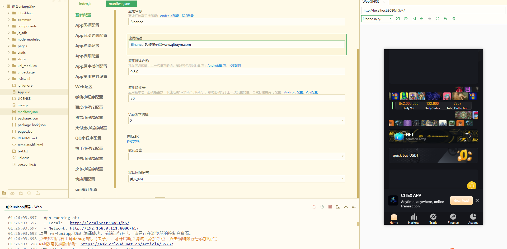Open the browser settings gear icon
The width and height of the screenshot is (507, 249).
(x=406, y=19)
